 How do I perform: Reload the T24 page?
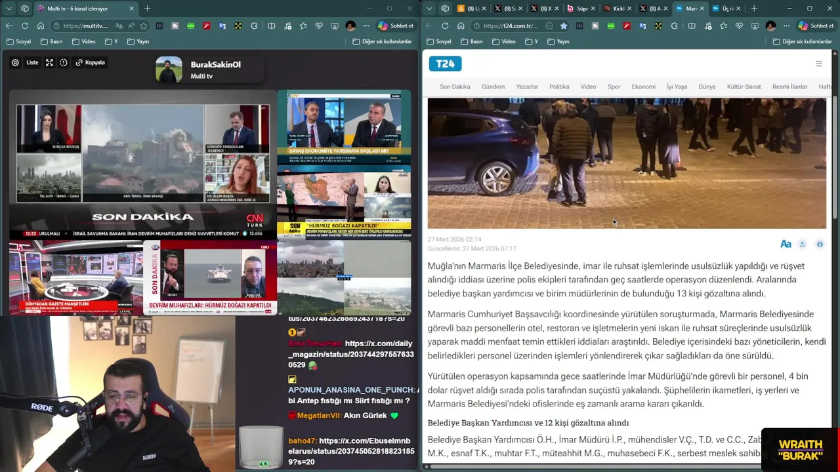pos(445,26)
